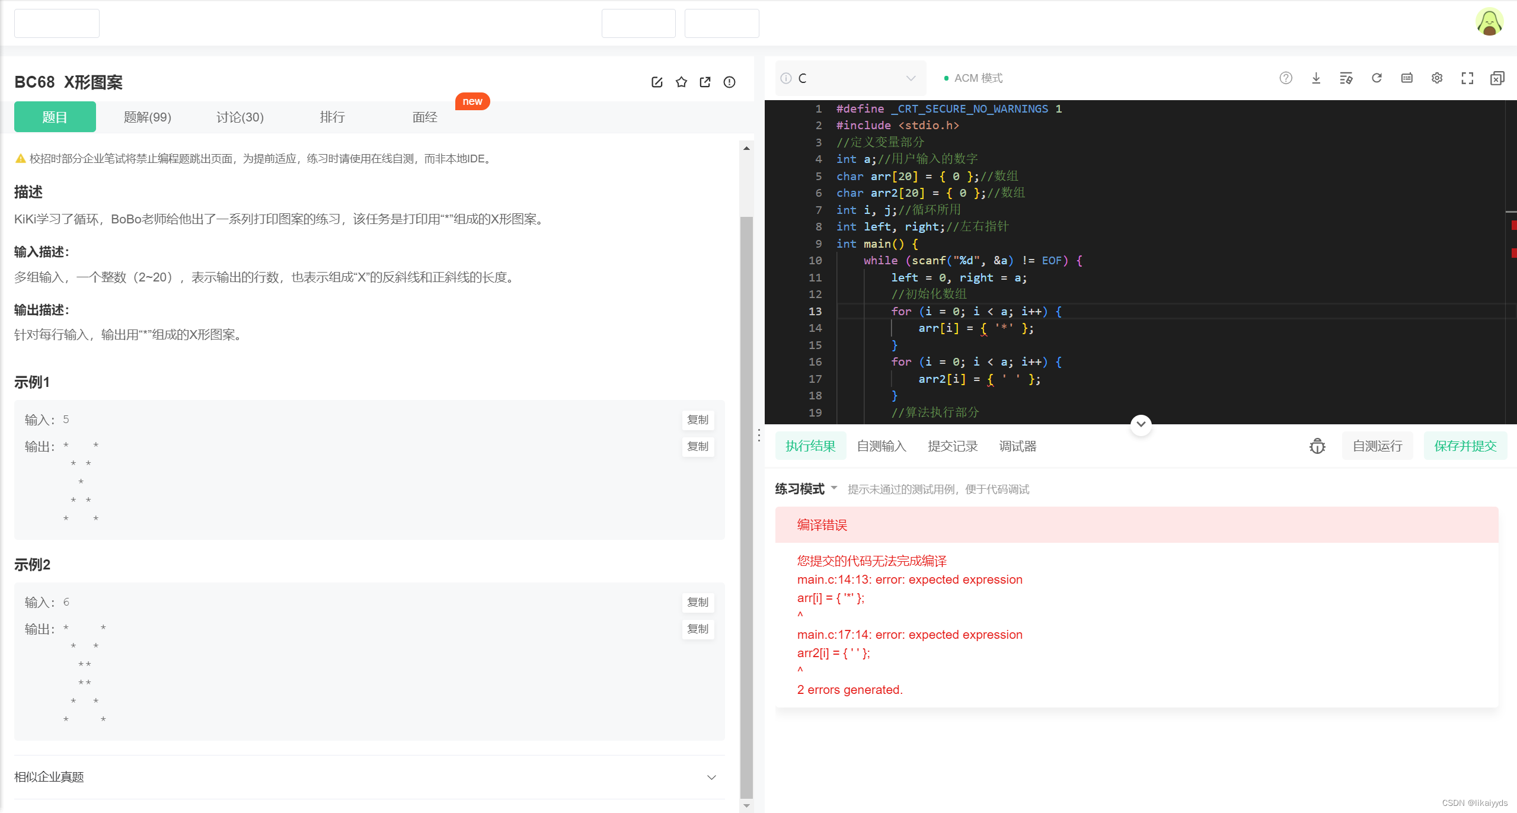Viewport: 1517px width, 813px height.
Task: Switch to the 题解(99) tab
Action: coord(147,117)
